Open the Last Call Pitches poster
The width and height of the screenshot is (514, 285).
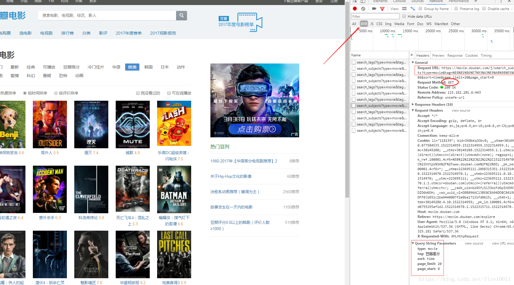174,254
